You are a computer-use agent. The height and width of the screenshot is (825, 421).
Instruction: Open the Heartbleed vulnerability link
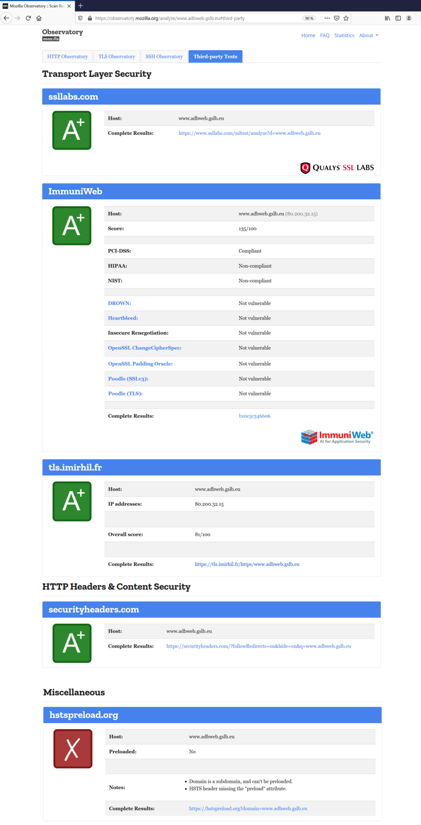click(x=123, y=318)
